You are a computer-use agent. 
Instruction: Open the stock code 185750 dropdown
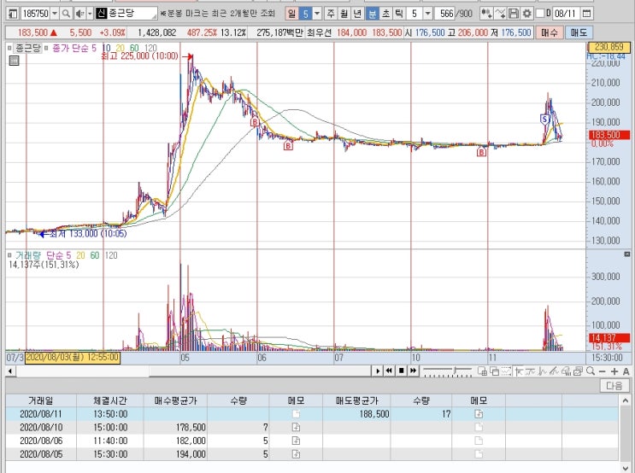(55, 14)
